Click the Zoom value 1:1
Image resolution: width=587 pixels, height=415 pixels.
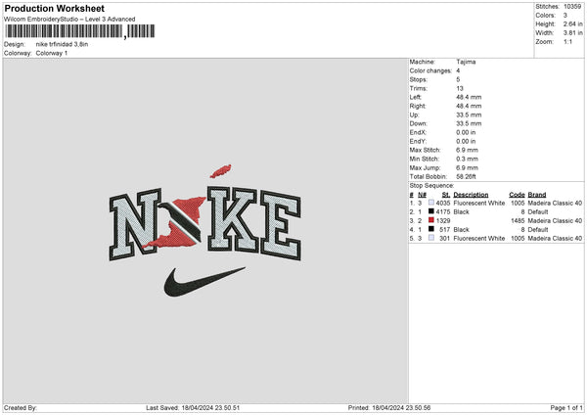click(x=567, y=42)
